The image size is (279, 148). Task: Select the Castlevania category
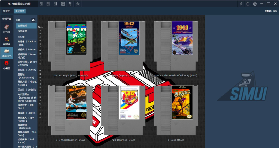[27, 76]
